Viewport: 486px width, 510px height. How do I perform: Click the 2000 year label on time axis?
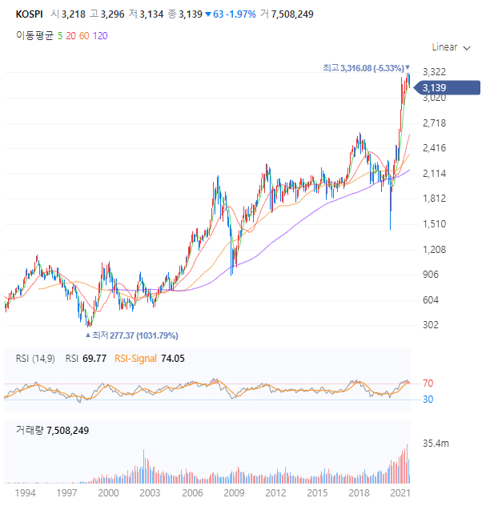click(x=108, y=493)
